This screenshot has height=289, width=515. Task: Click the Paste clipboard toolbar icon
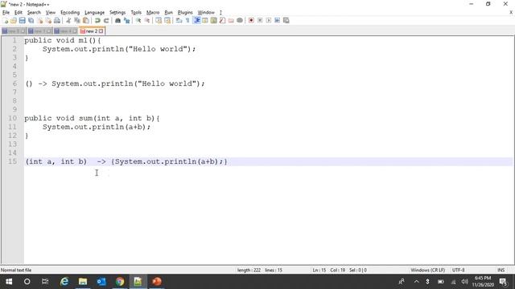point(86,21)
